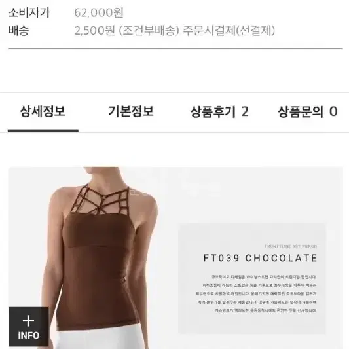Open the 기본정보 tab

[131, 111]
